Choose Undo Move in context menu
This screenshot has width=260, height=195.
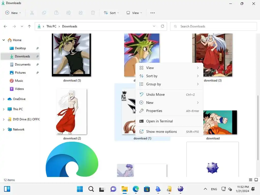(x=169, y=94)
